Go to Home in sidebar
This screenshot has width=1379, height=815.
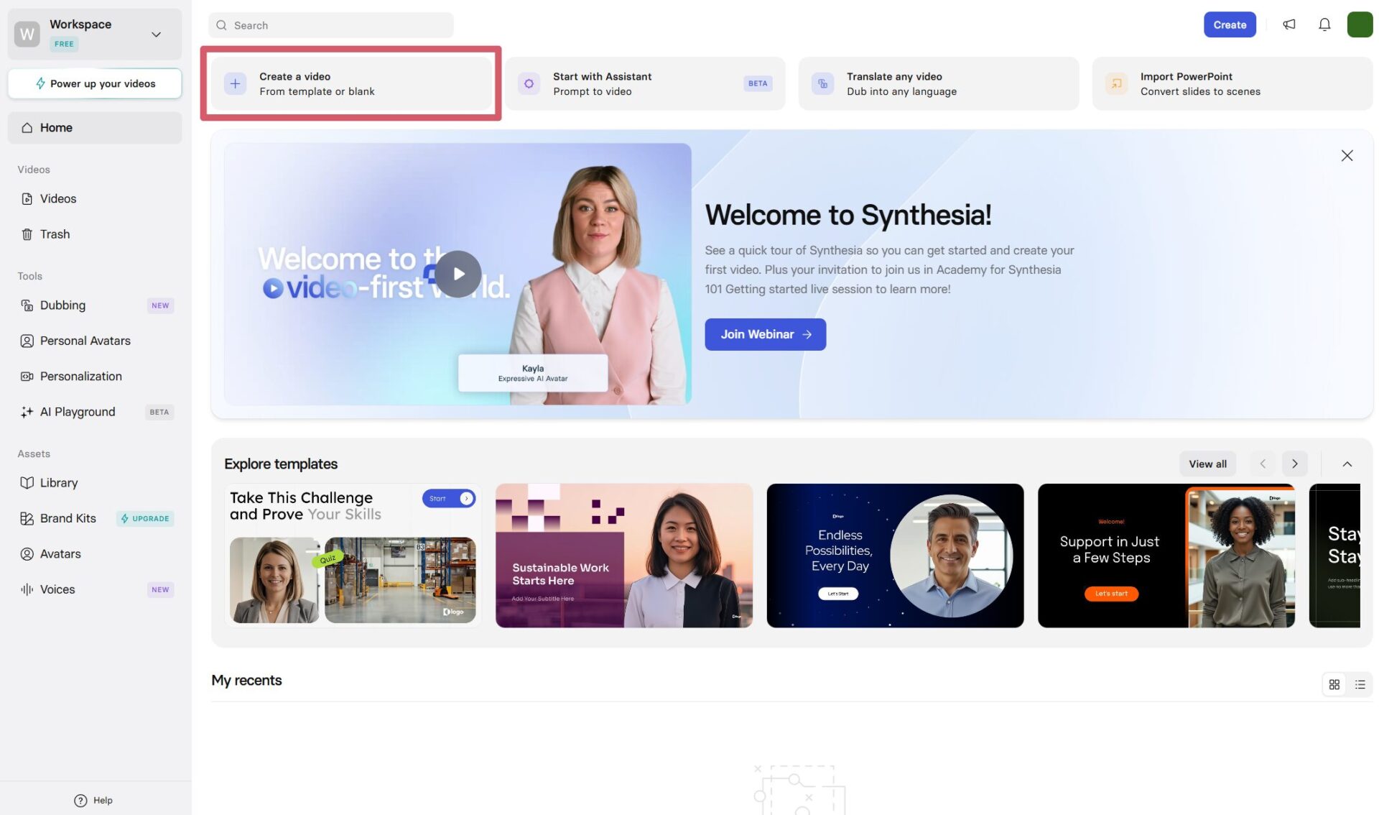tap(95, 128)
